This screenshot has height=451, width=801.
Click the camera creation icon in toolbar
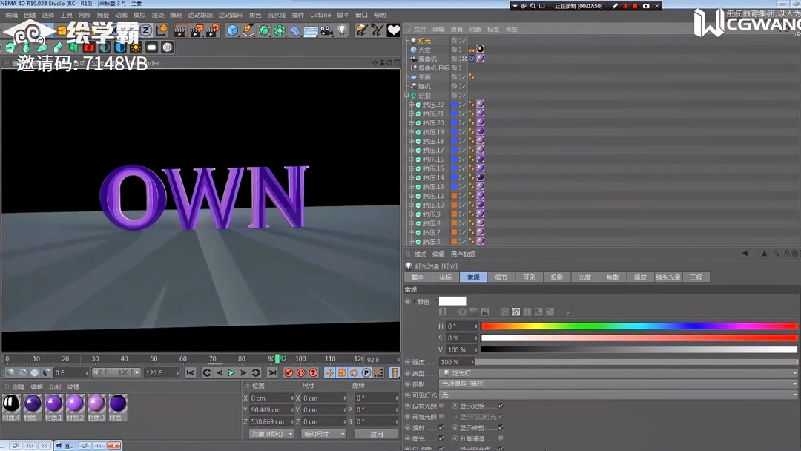click(x=326, y=30)
